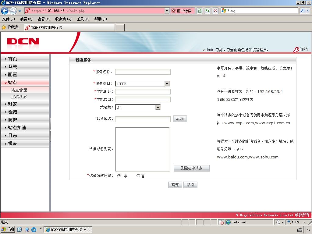Image resolution: width=312 pixels, height=234 pixels.
Task: Expand the 报表 sidebar menu
Action: 25,144
